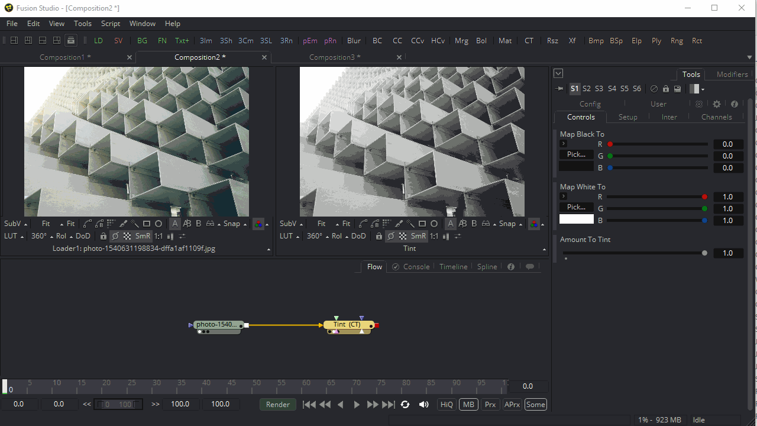The image size is (757, 426).
Task: Expand the Map Black To chevron
Action: click(x=564, y=144)
